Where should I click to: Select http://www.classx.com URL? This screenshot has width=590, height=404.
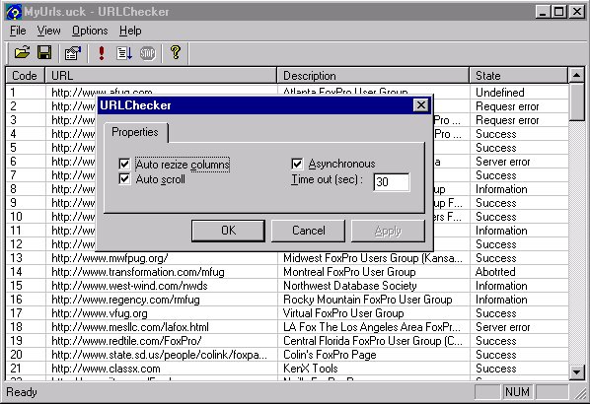[x=107, y=369]
